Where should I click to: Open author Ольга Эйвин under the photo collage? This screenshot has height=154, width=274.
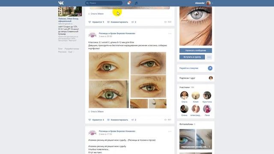tap(97, 111)
